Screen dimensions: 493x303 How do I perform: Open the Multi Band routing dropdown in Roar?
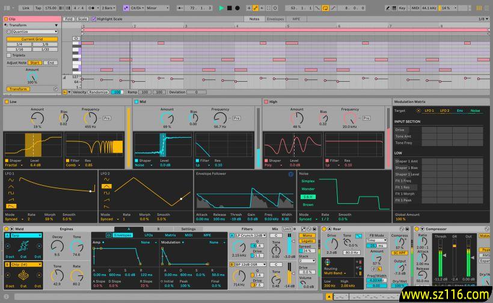335,272
